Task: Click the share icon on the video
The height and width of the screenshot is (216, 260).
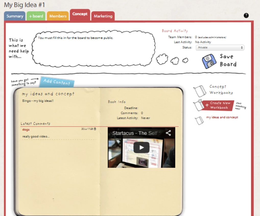Action: tap(168, 133)
